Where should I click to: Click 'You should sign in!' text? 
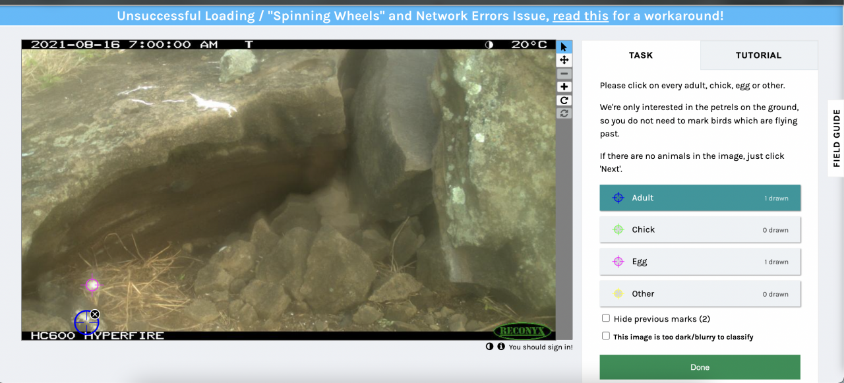pyautogui.click(x=541, y=347)
